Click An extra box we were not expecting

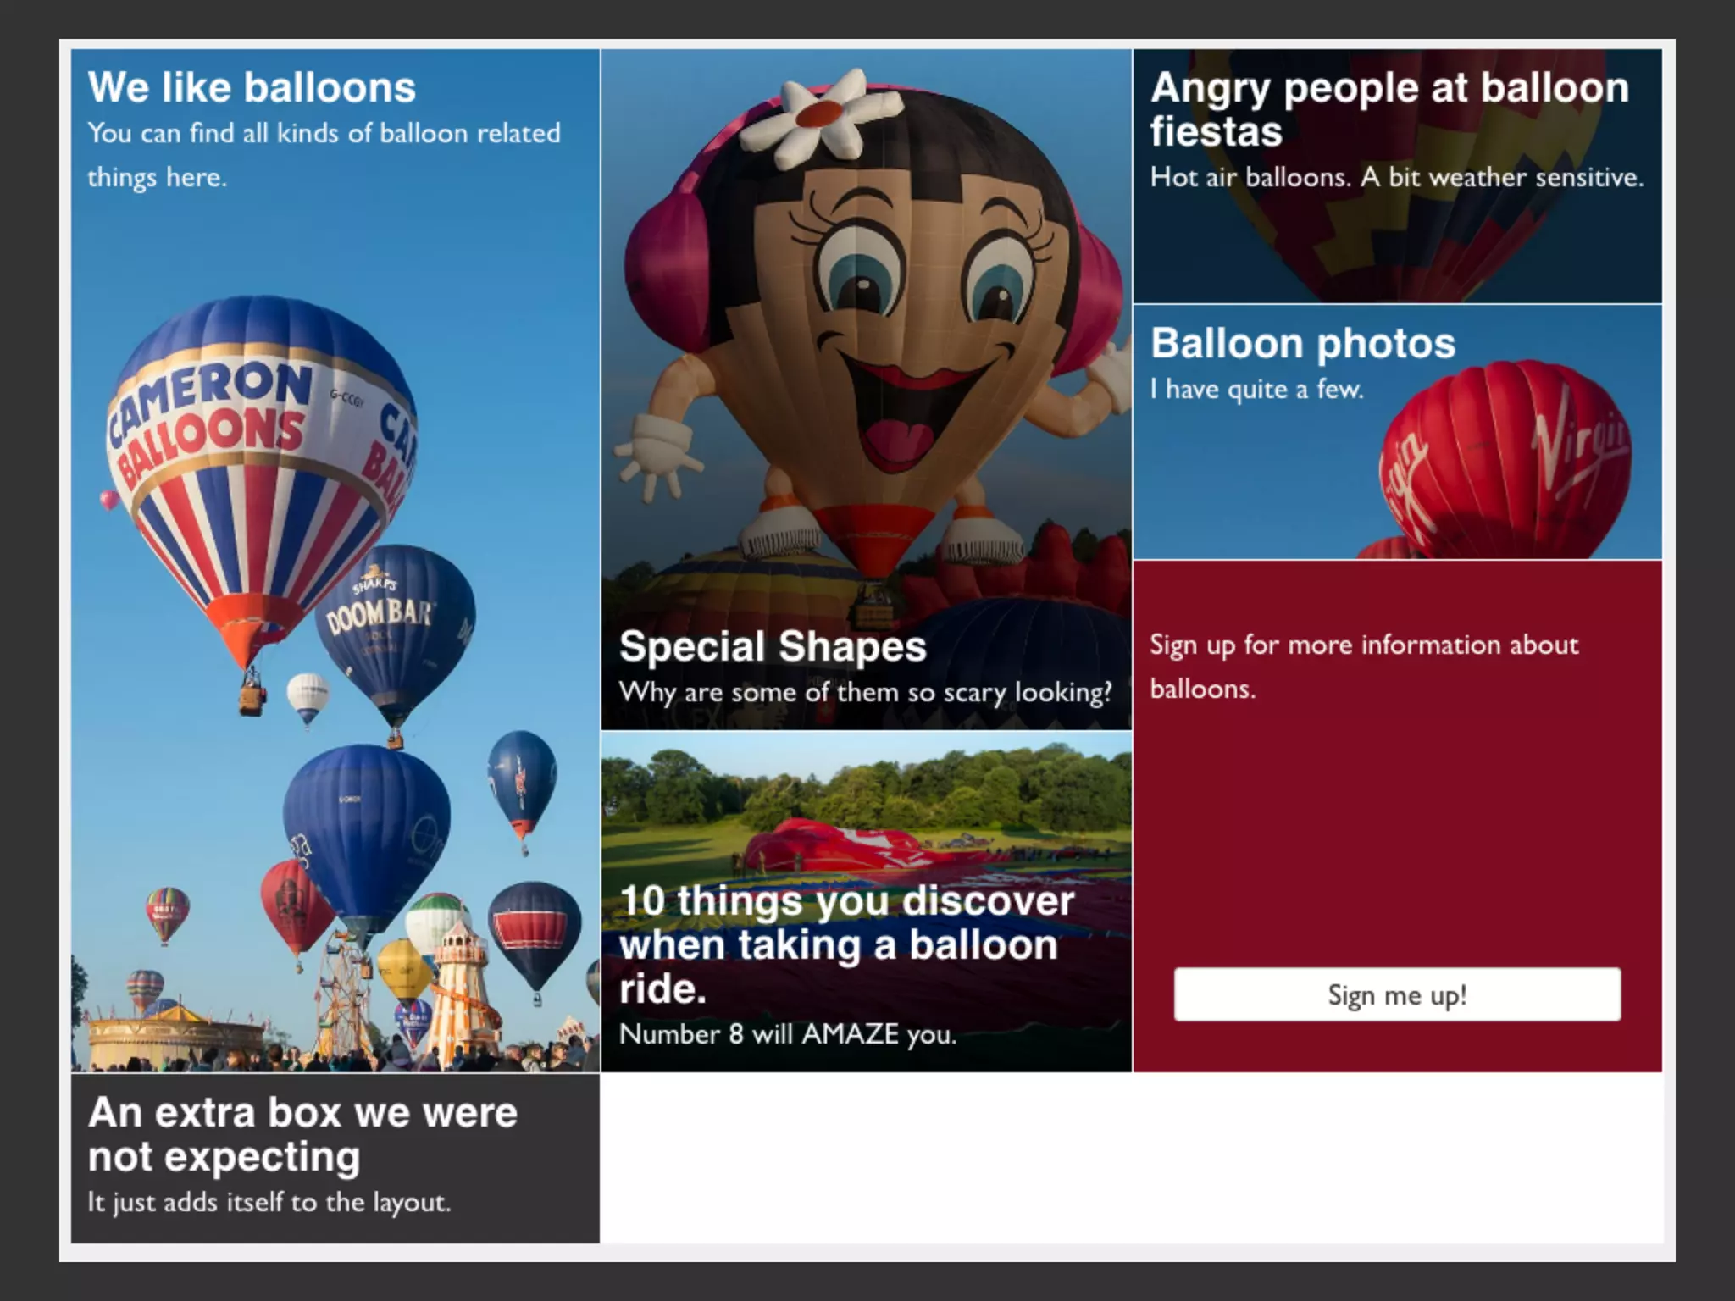(302, 1134)
